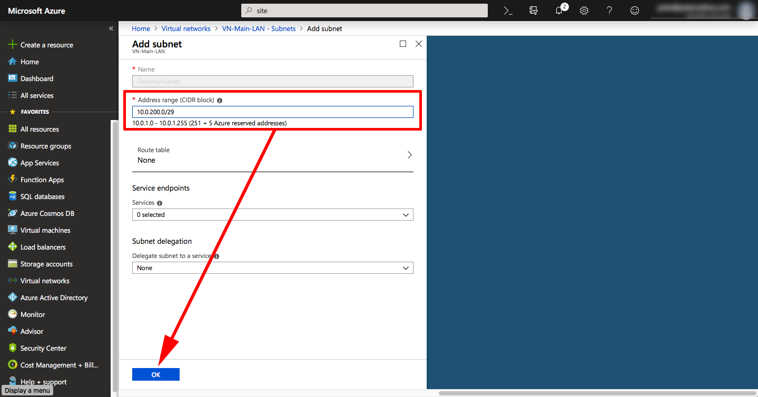Open the notifications bell
Image resolution: width=758 pixels, height=397 pixels.
point(559,11)
